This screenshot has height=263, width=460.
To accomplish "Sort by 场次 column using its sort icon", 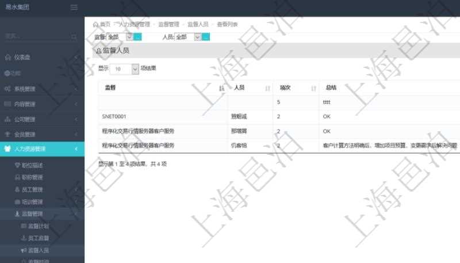I will point(313,88).
